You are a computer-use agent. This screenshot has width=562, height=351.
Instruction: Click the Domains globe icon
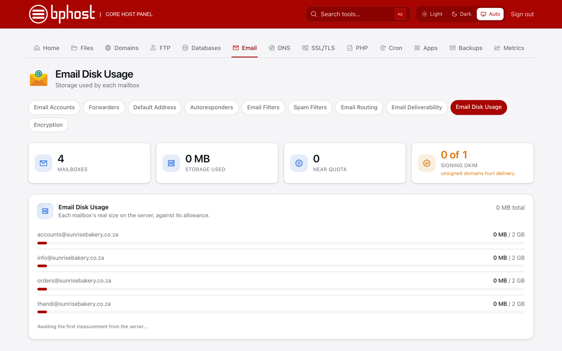pyautogui.click(x=108, y=48)
